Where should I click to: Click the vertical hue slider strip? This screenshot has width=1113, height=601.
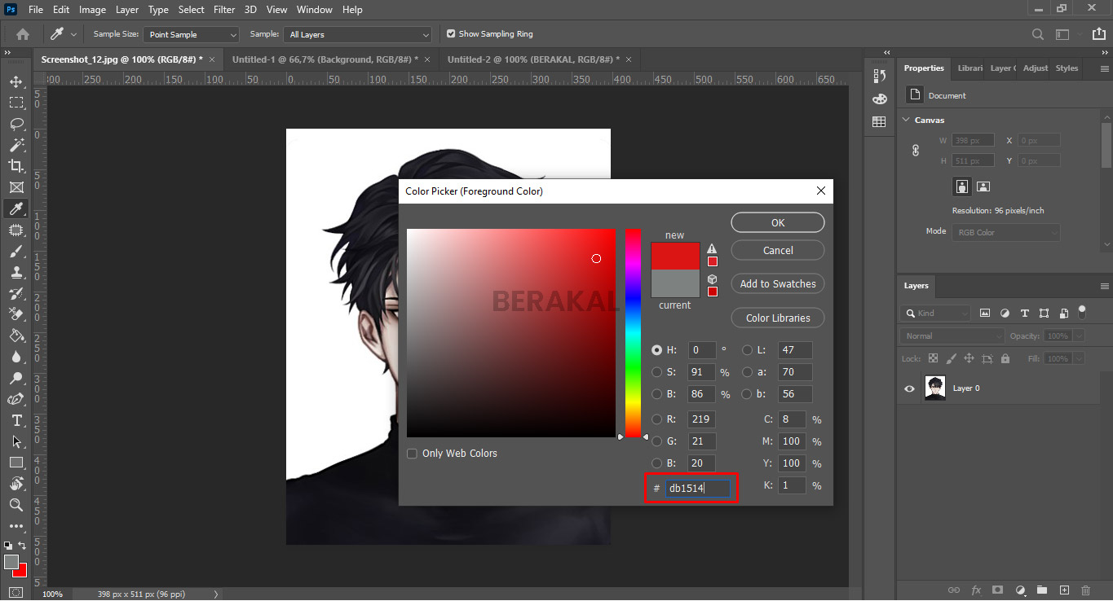pyautogui.click(x=634, y=334)
